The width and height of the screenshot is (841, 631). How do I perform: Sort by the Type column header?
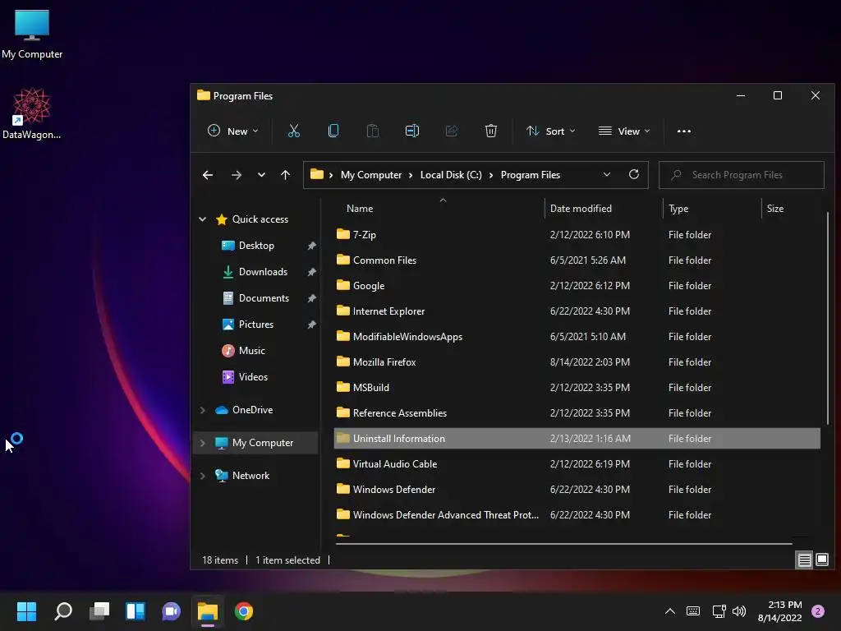point(712,208)
